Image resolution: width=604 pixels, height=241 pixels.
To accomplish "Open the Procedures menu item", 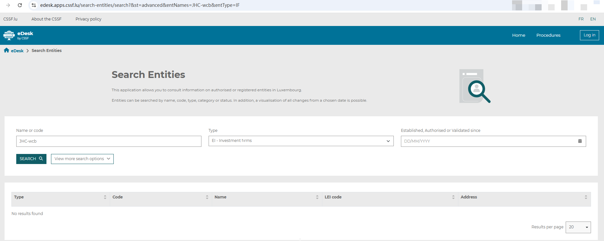I will [x=548, y=35].
